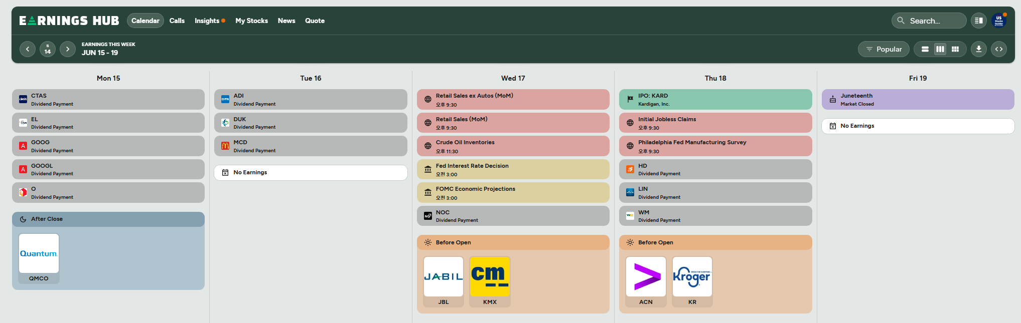
Task: Open the embed code icon
Action: (999, 49)
